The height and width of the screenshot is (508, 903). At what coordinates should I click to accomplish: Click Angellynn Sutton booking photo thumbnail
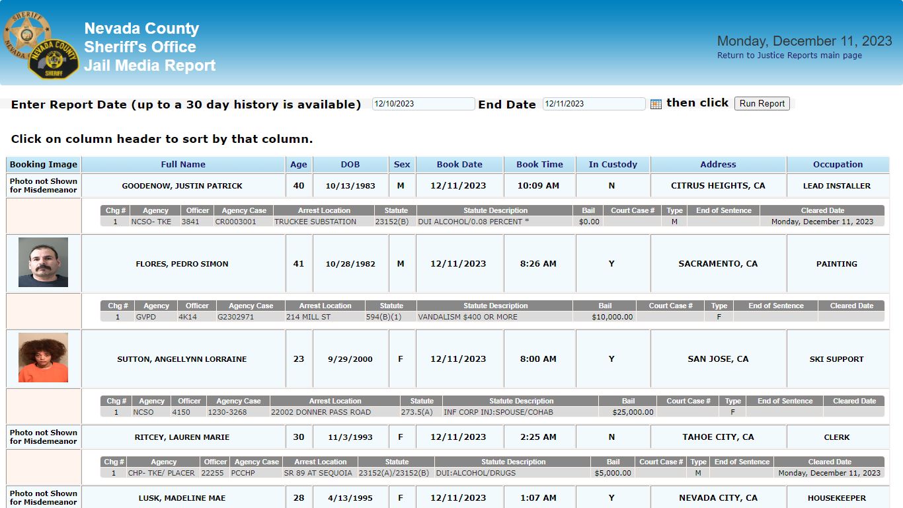point(43,358)
